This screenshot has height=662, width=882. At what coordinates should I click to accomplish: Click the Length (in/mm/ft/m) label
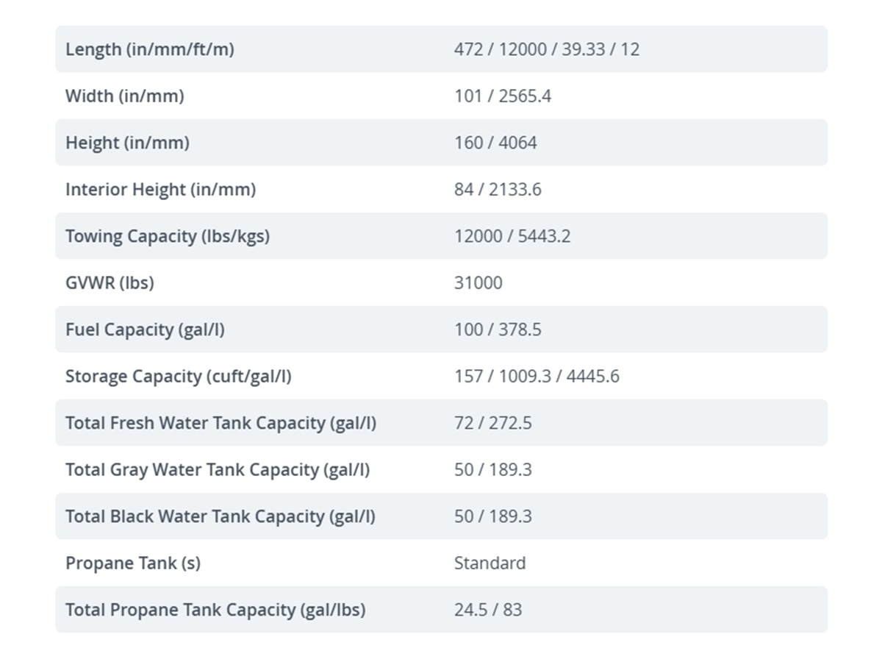(150, 49)
